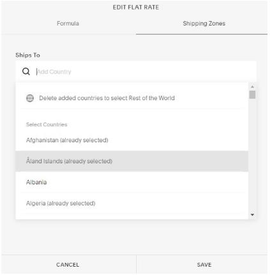270x275 pixels.
Task: Click the country list scrollbar thumb
Action: click(252, 94)
